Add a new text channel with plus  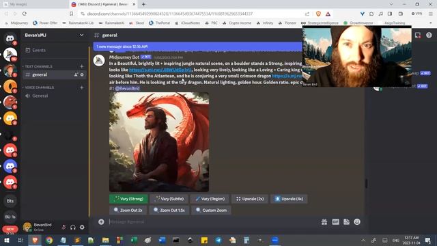point(82,66)
